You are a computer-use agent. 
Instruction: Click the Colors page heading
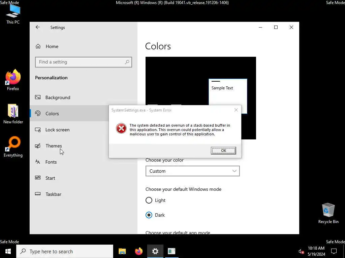[x=158, y=46]
